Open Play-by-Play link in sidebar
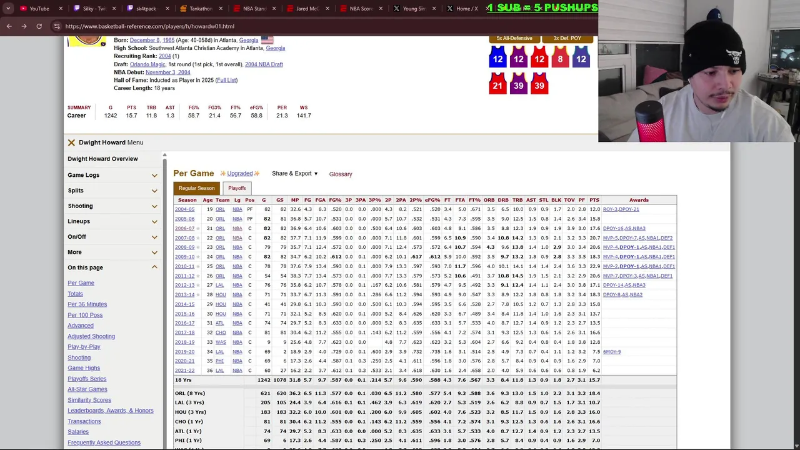Image resolution: width=800 pixels, height=450 pixels. coord(84,347)
